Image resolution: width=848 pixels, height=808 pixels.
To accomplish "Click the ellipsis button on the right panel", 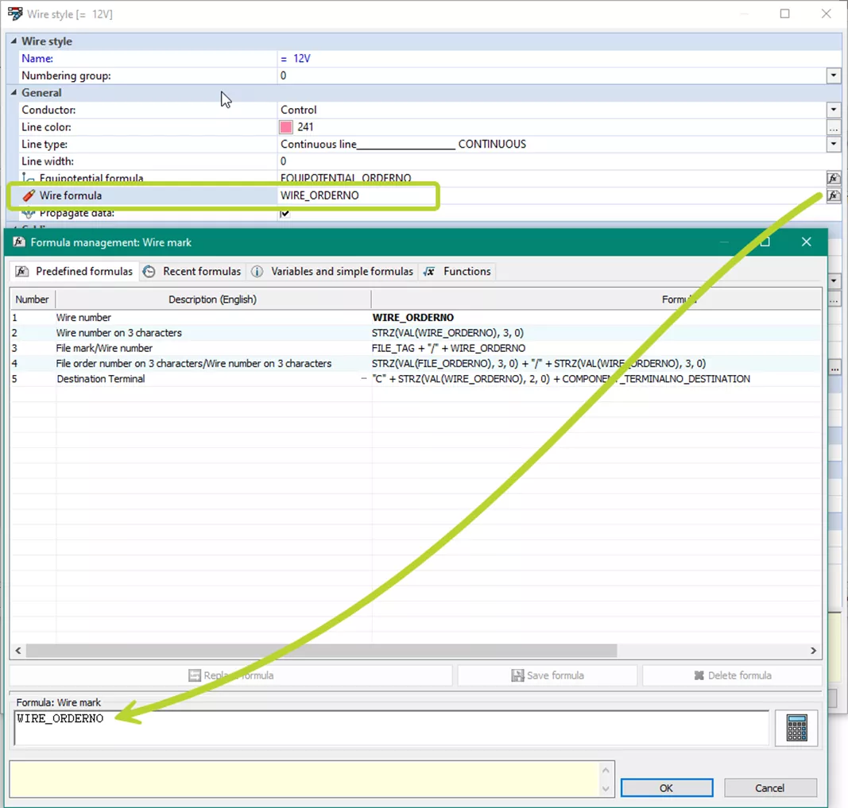I will coord(834,368).
